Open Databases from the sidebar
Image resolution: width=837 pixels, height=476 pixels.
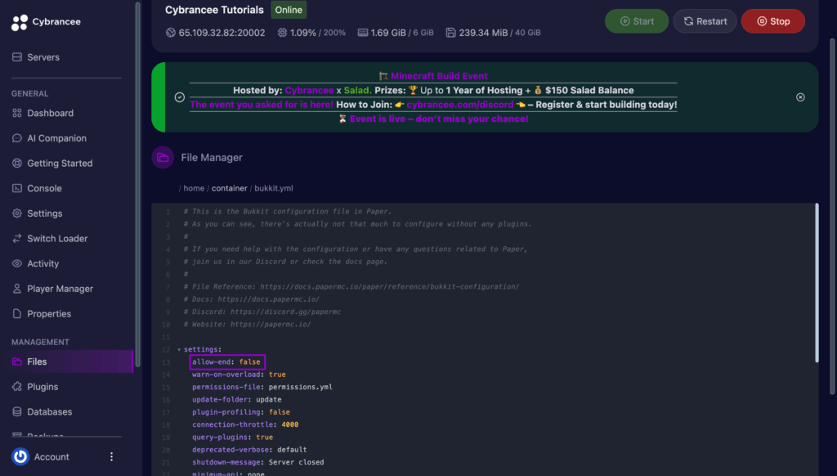pyautogui.click(x=50, y=412)
